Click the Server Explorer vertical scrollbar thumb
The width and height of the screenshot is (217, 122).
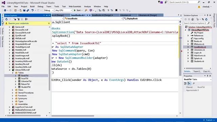50,72
